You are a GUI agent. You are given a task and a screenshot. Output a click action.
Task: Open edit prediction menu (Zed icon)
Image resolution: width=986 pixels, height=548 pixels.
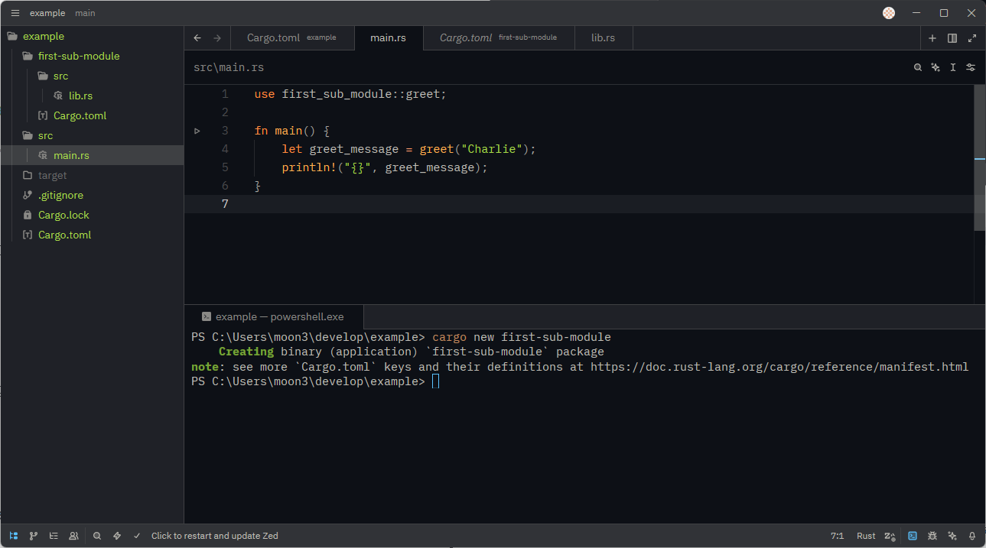point(890,536)
